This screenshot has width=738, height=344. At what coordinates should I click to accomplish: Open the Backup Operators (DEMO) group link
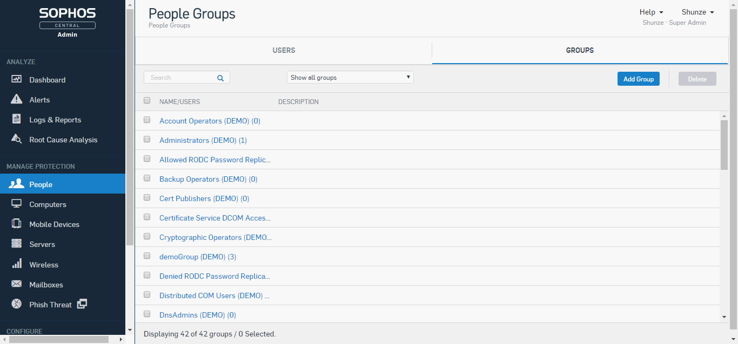click(208, 179)
